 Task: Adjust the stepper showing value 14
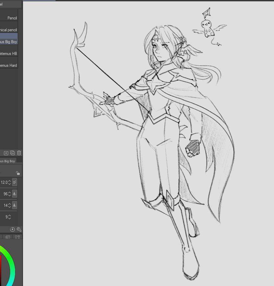[x=10, y=205]
